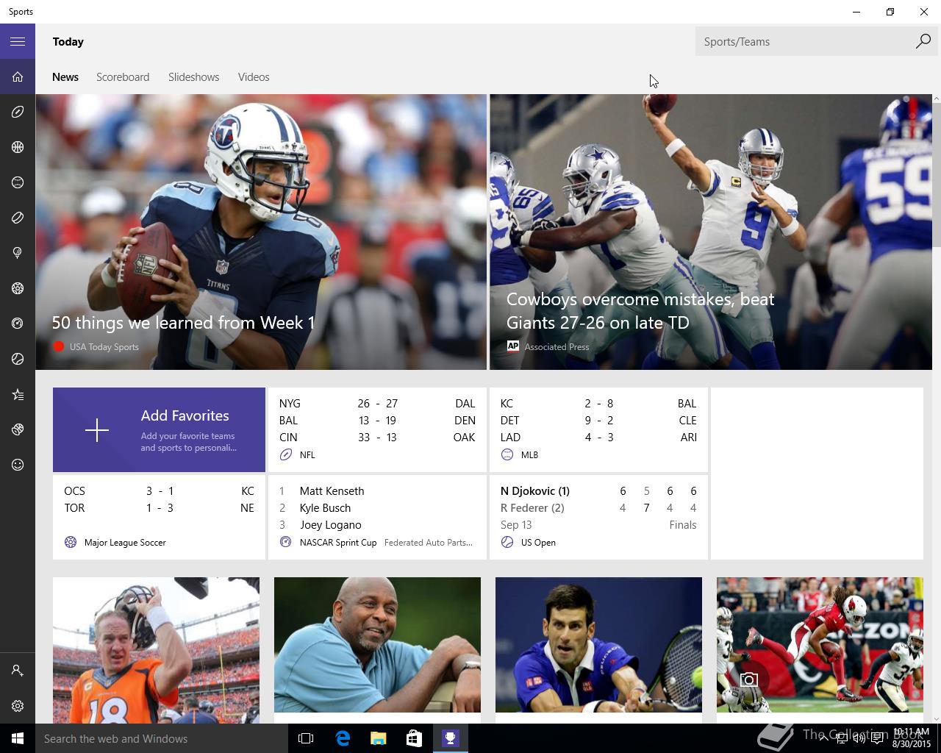Viewport: 941px width, 753px height.
Task: Open the man in blue polo thumbnail
Action: [377, 645]
